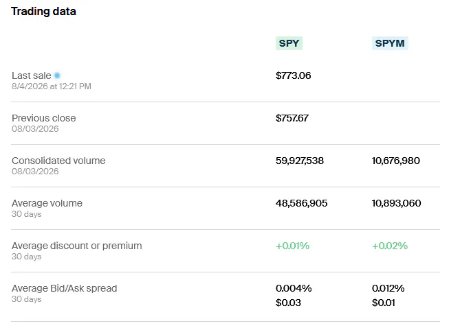This screenshot has width=449, height=328.
Task: Select the SPY ticker badge
Action: (289, 43)
